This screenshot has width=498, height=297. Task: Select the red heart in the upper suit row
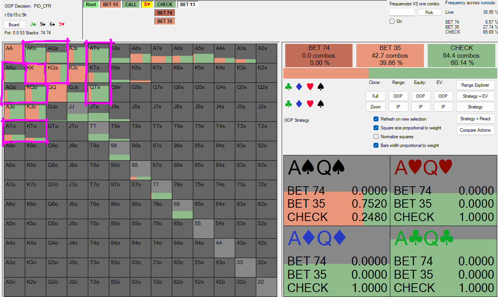310,87
